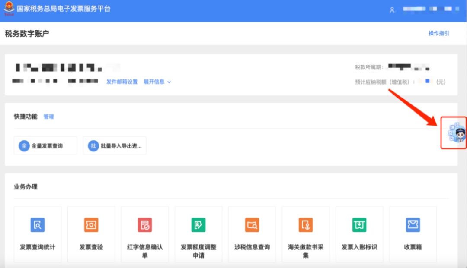Select the 发票入账标识 icon
Screen dimensions: 467x268
pos(359,225)
